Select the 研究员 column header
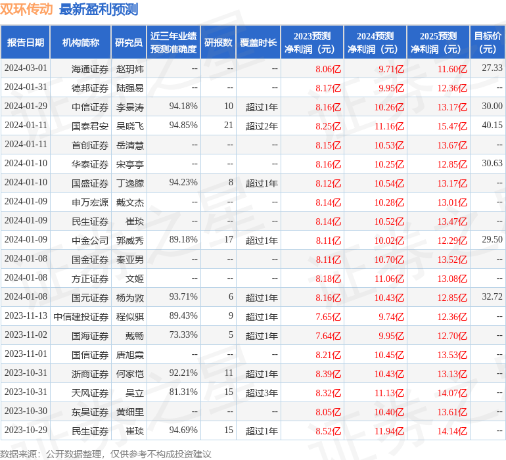Screen dimensions: 506x460 (129, 42)
